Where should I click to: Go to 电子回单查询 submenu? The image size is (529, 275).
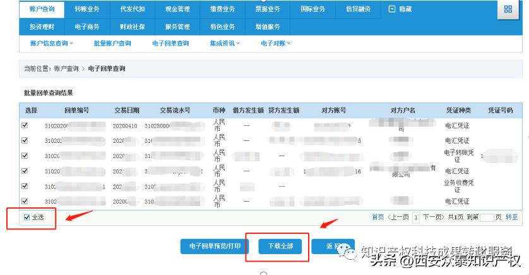coord(170,43)
